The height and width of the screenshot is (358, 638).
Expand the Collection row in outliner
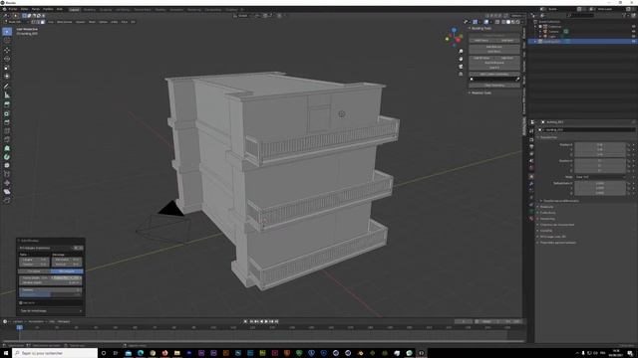535,27
